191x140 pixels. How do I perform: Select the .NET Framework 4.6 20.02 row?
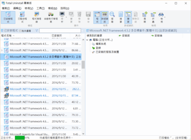click(41, 63)
